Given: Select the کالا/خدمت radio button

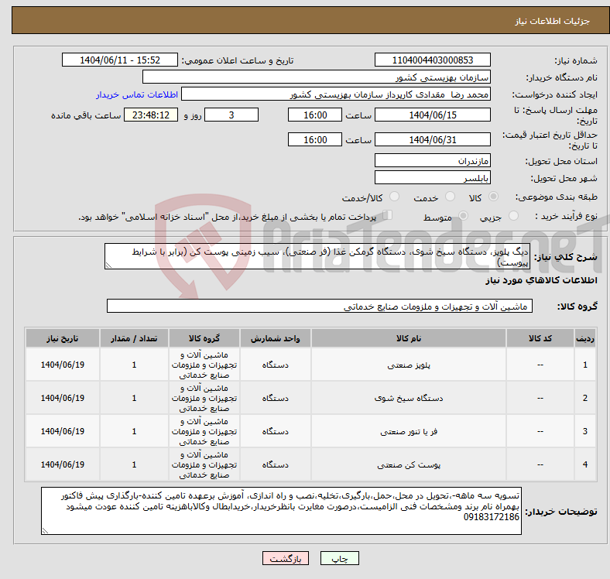Looking at the screenshot, I should click(x=395, y=197).
